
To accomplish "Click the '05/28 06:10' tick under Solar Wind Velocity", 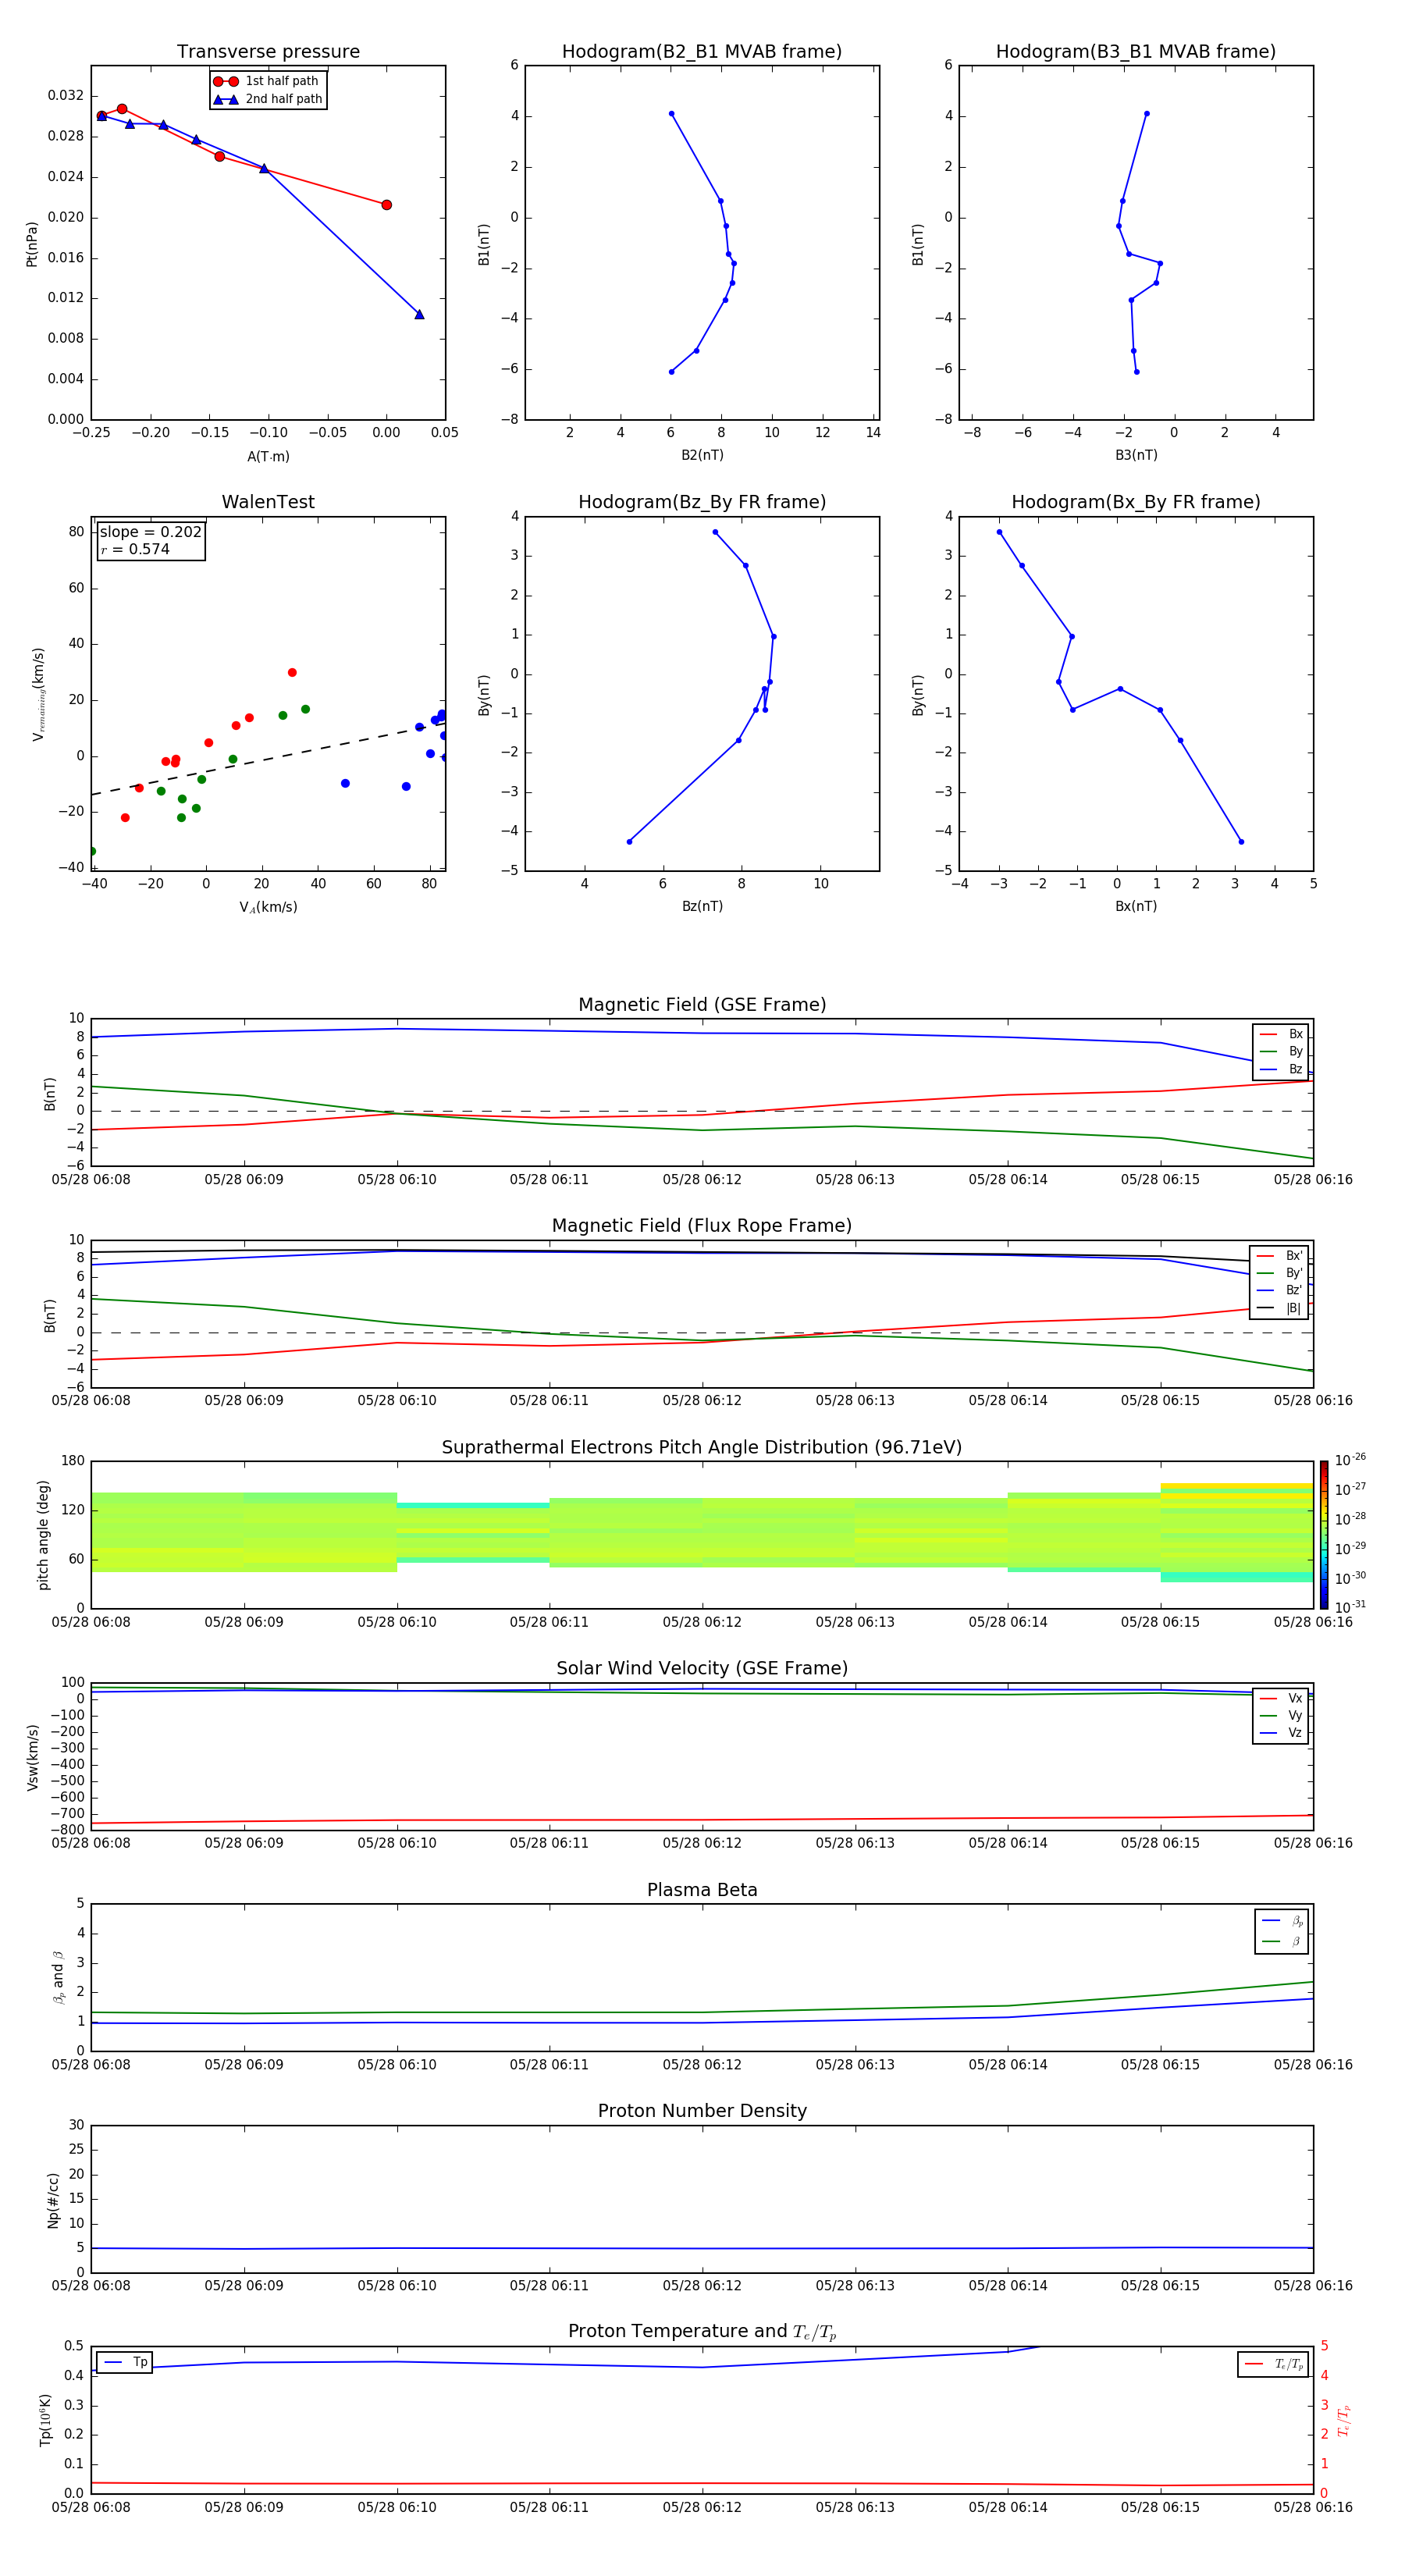I will pos(397,1843).
